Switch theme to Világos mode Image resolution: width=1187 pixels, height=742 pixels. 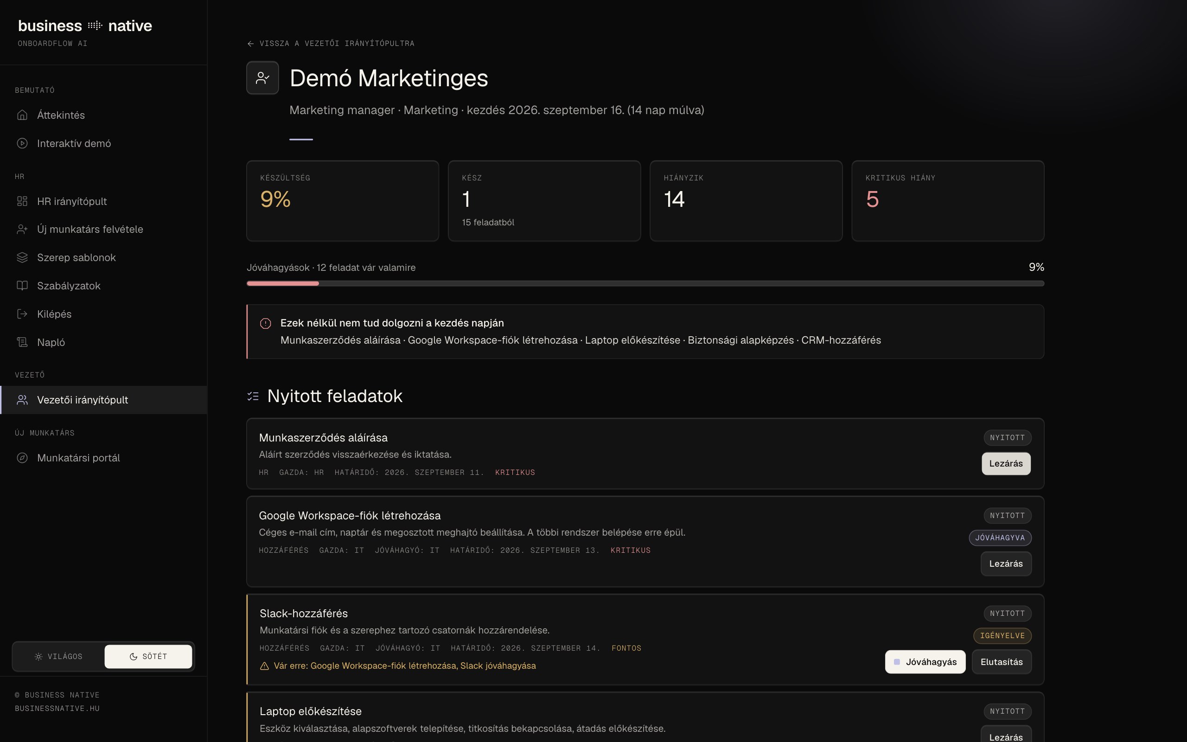(58, 657)
